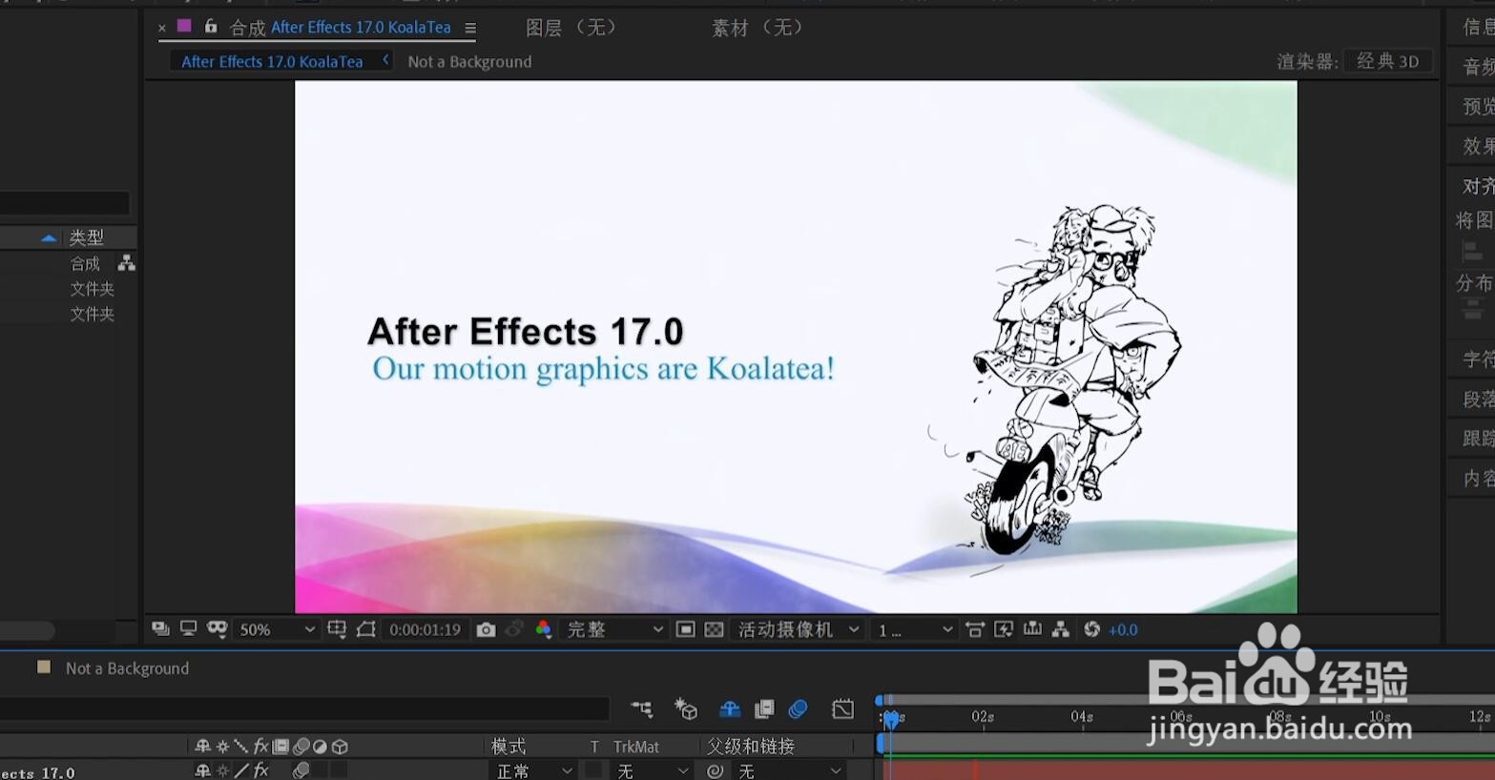Click the parent pick whip spiral icon

715,770
